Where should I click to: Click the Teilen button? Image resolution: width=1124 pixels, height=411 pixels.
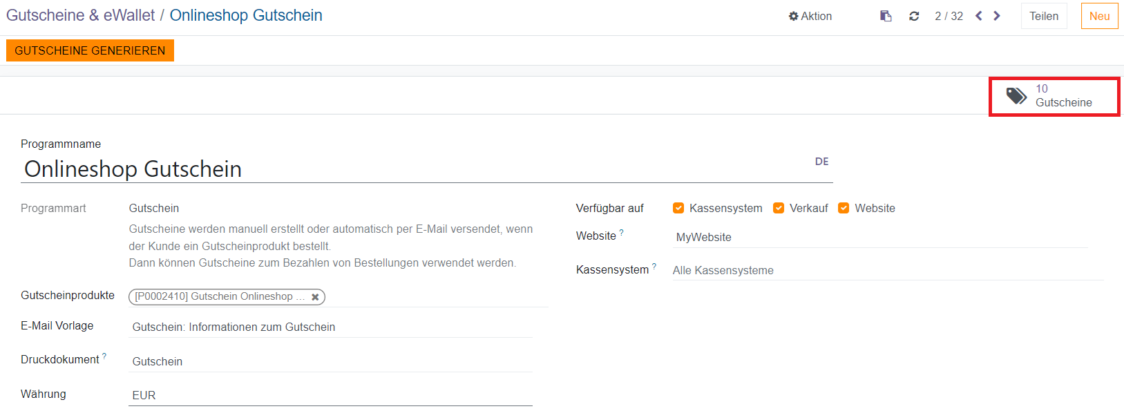click(x=1043, y=16)
